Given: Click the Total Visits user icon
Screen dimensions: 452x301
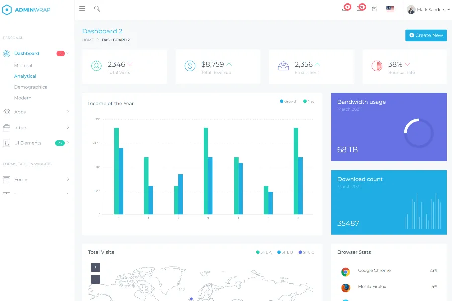Looking at the screenshot, I should tap(96, 66).
